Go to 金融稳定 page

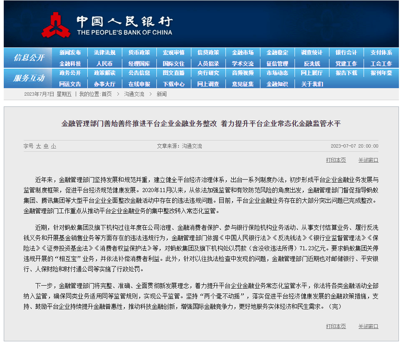coord(277,52)
